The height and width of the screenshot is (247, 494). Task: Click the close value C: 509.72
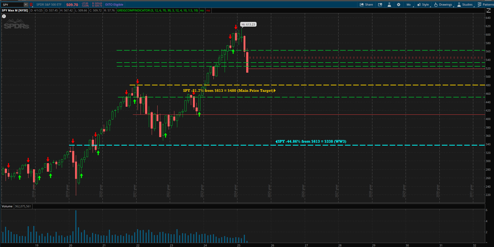tap(96, 10)
